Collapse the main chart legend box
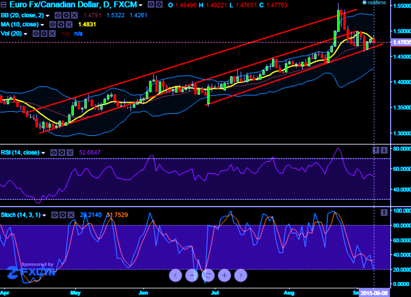Viewport: 411px width, 297px height. tap(4, 5)
